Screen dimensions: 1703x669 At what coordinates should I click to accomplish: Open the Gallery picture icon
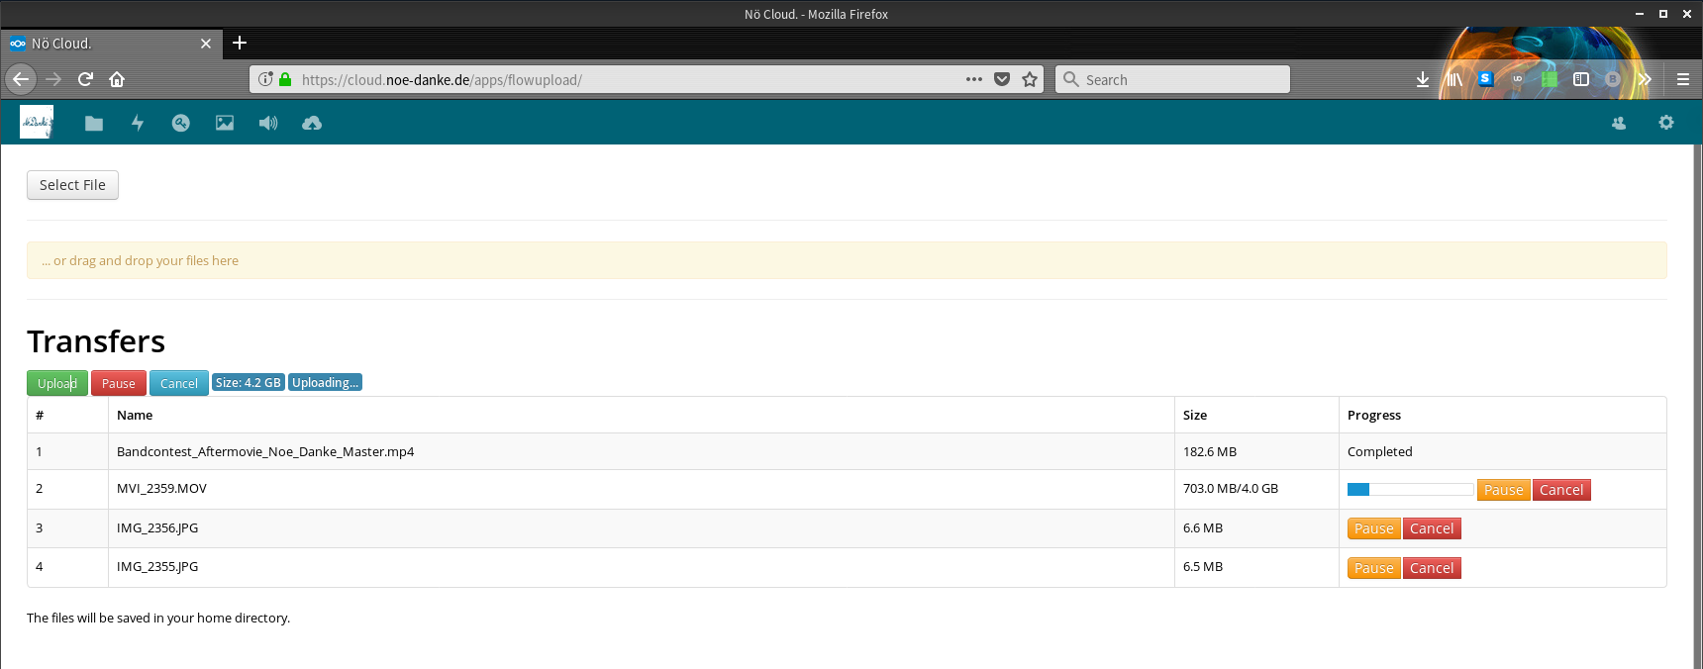coord(225,124)
